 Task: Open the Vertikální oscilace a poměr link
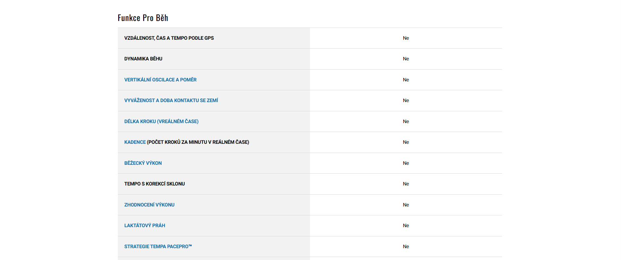(x=160, y=80)
